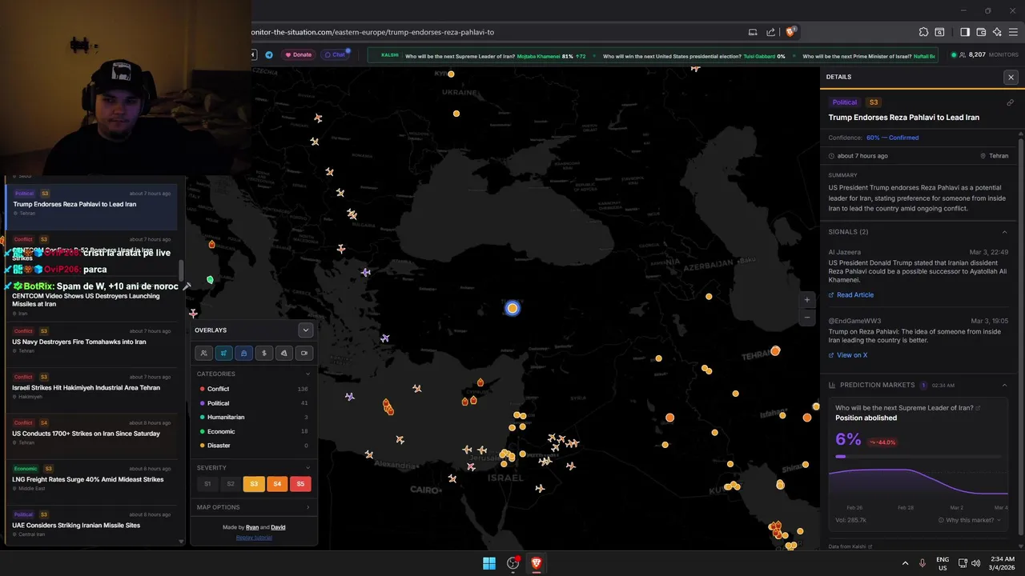
Task: Toggle Disaster category filter
Action: click(x=253, y=446)
